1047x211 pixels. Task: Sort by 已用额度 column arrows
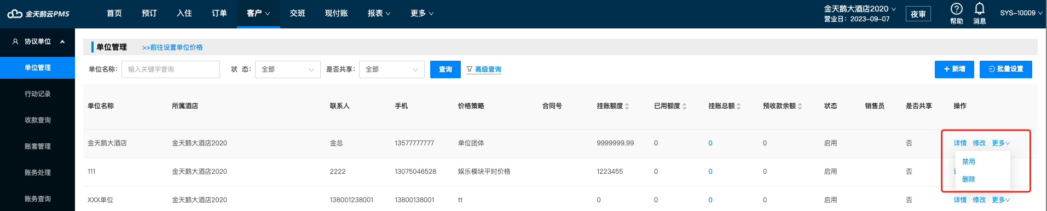point(684,106)
